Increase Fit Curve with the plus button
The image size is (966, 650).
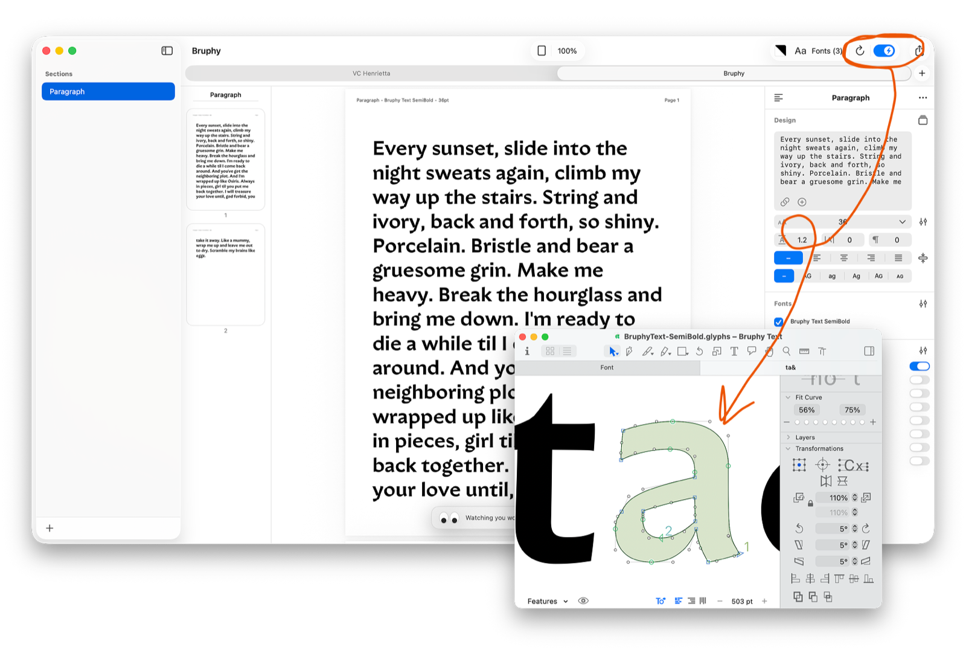873,422
